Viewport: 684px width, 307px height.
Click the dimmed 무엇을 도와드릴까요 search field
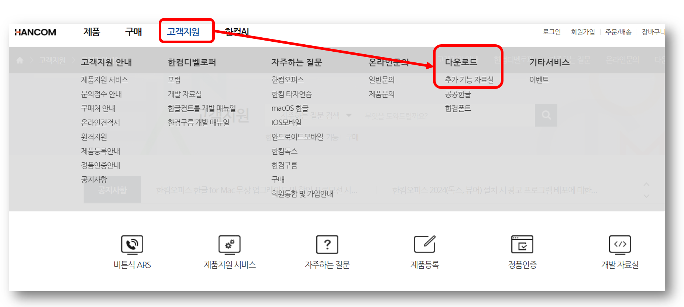447,116
